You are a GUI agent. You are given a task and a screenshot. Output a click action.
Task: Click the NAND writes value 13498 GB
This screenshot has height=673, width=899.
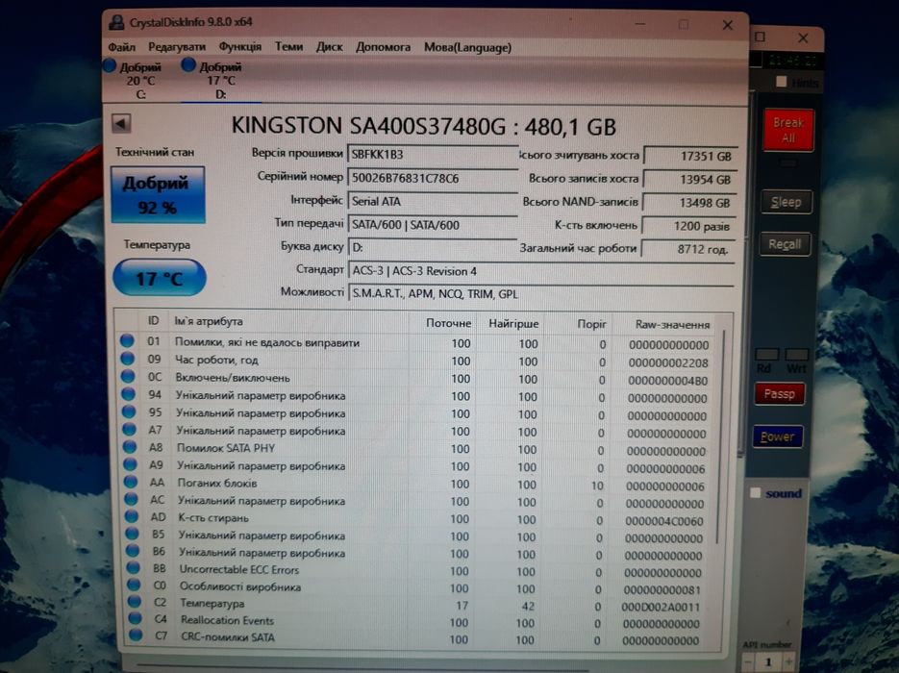point(689,203)
